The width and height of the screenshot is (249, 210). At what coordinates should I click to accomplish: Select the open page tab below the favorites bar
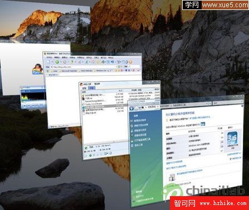[52, 75]
